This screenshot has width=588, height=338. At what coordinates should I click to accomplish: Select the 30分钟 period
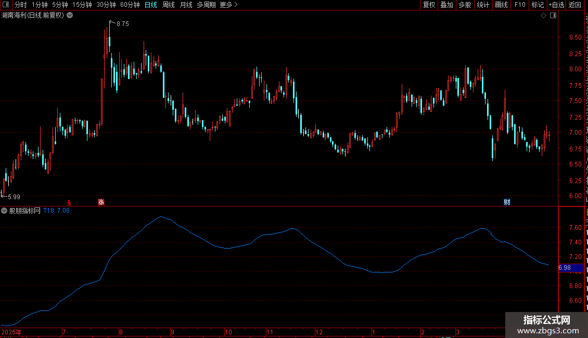[x=106, y=5]
